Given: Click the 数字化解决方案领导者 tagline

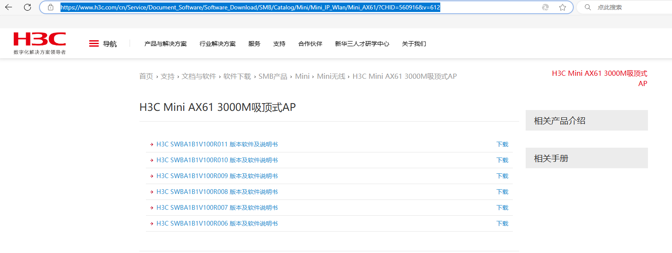Looking at the screenshot, I should coord(39,52).
